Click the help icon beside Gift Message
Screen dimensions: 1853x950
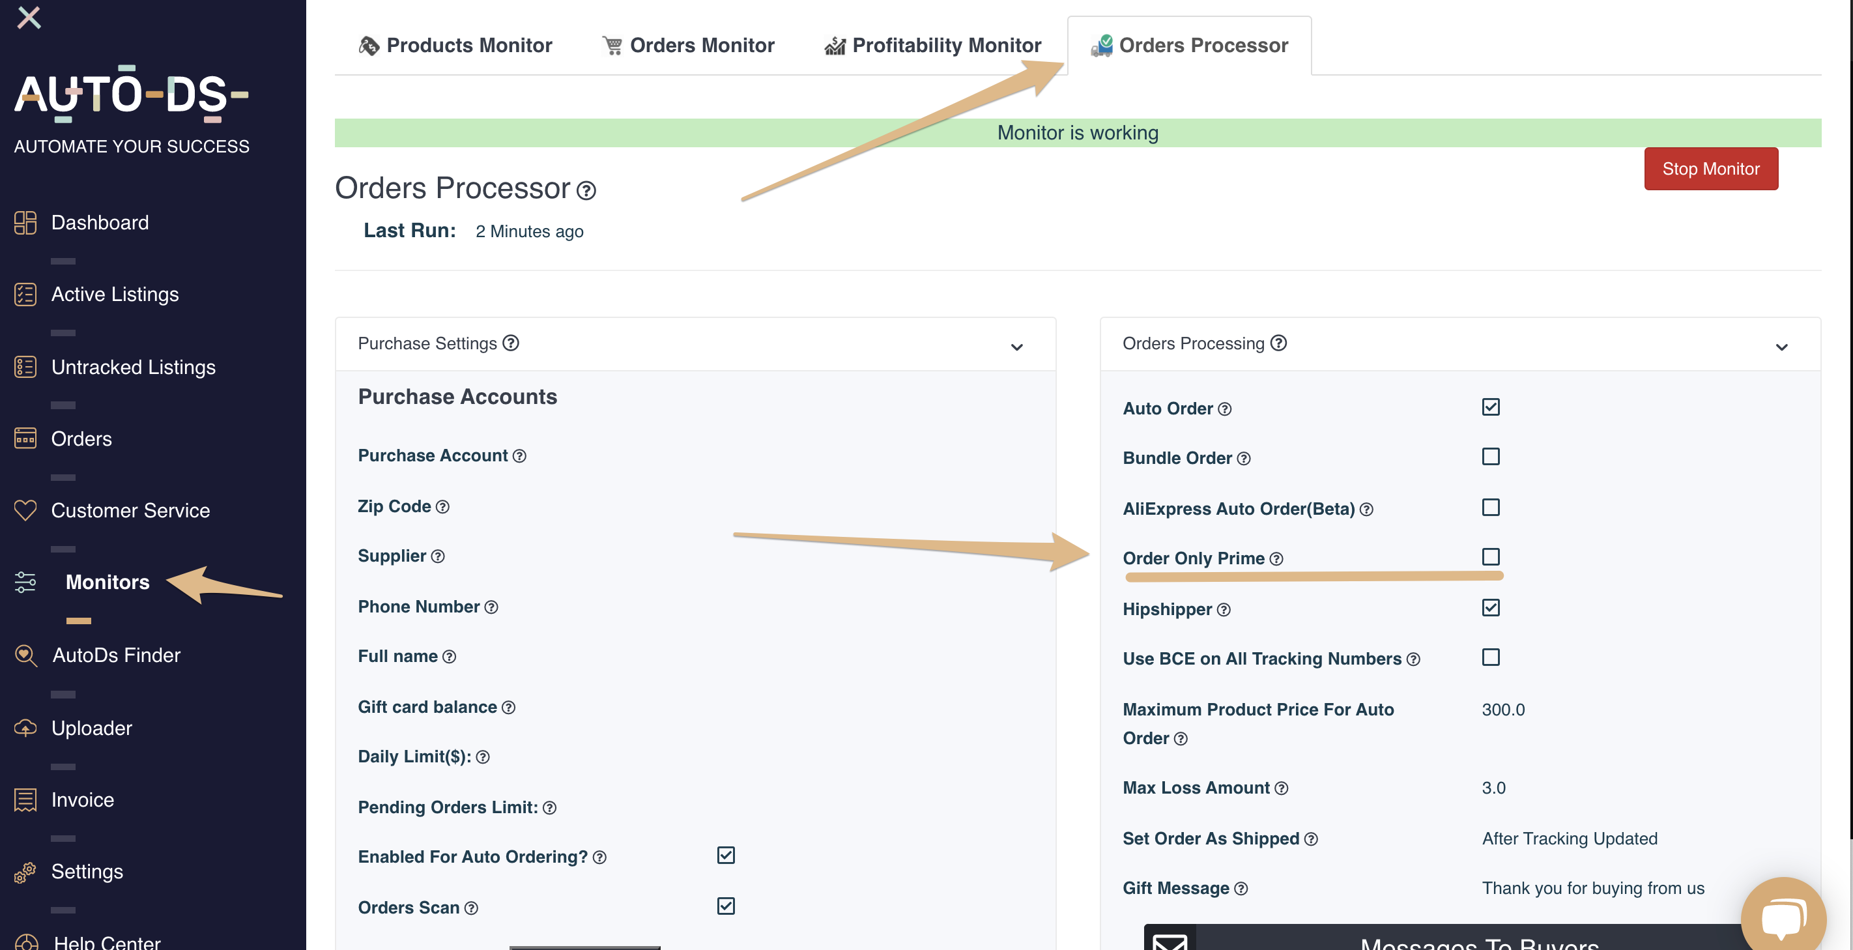pyautogui.click(x=1241, y=889)
